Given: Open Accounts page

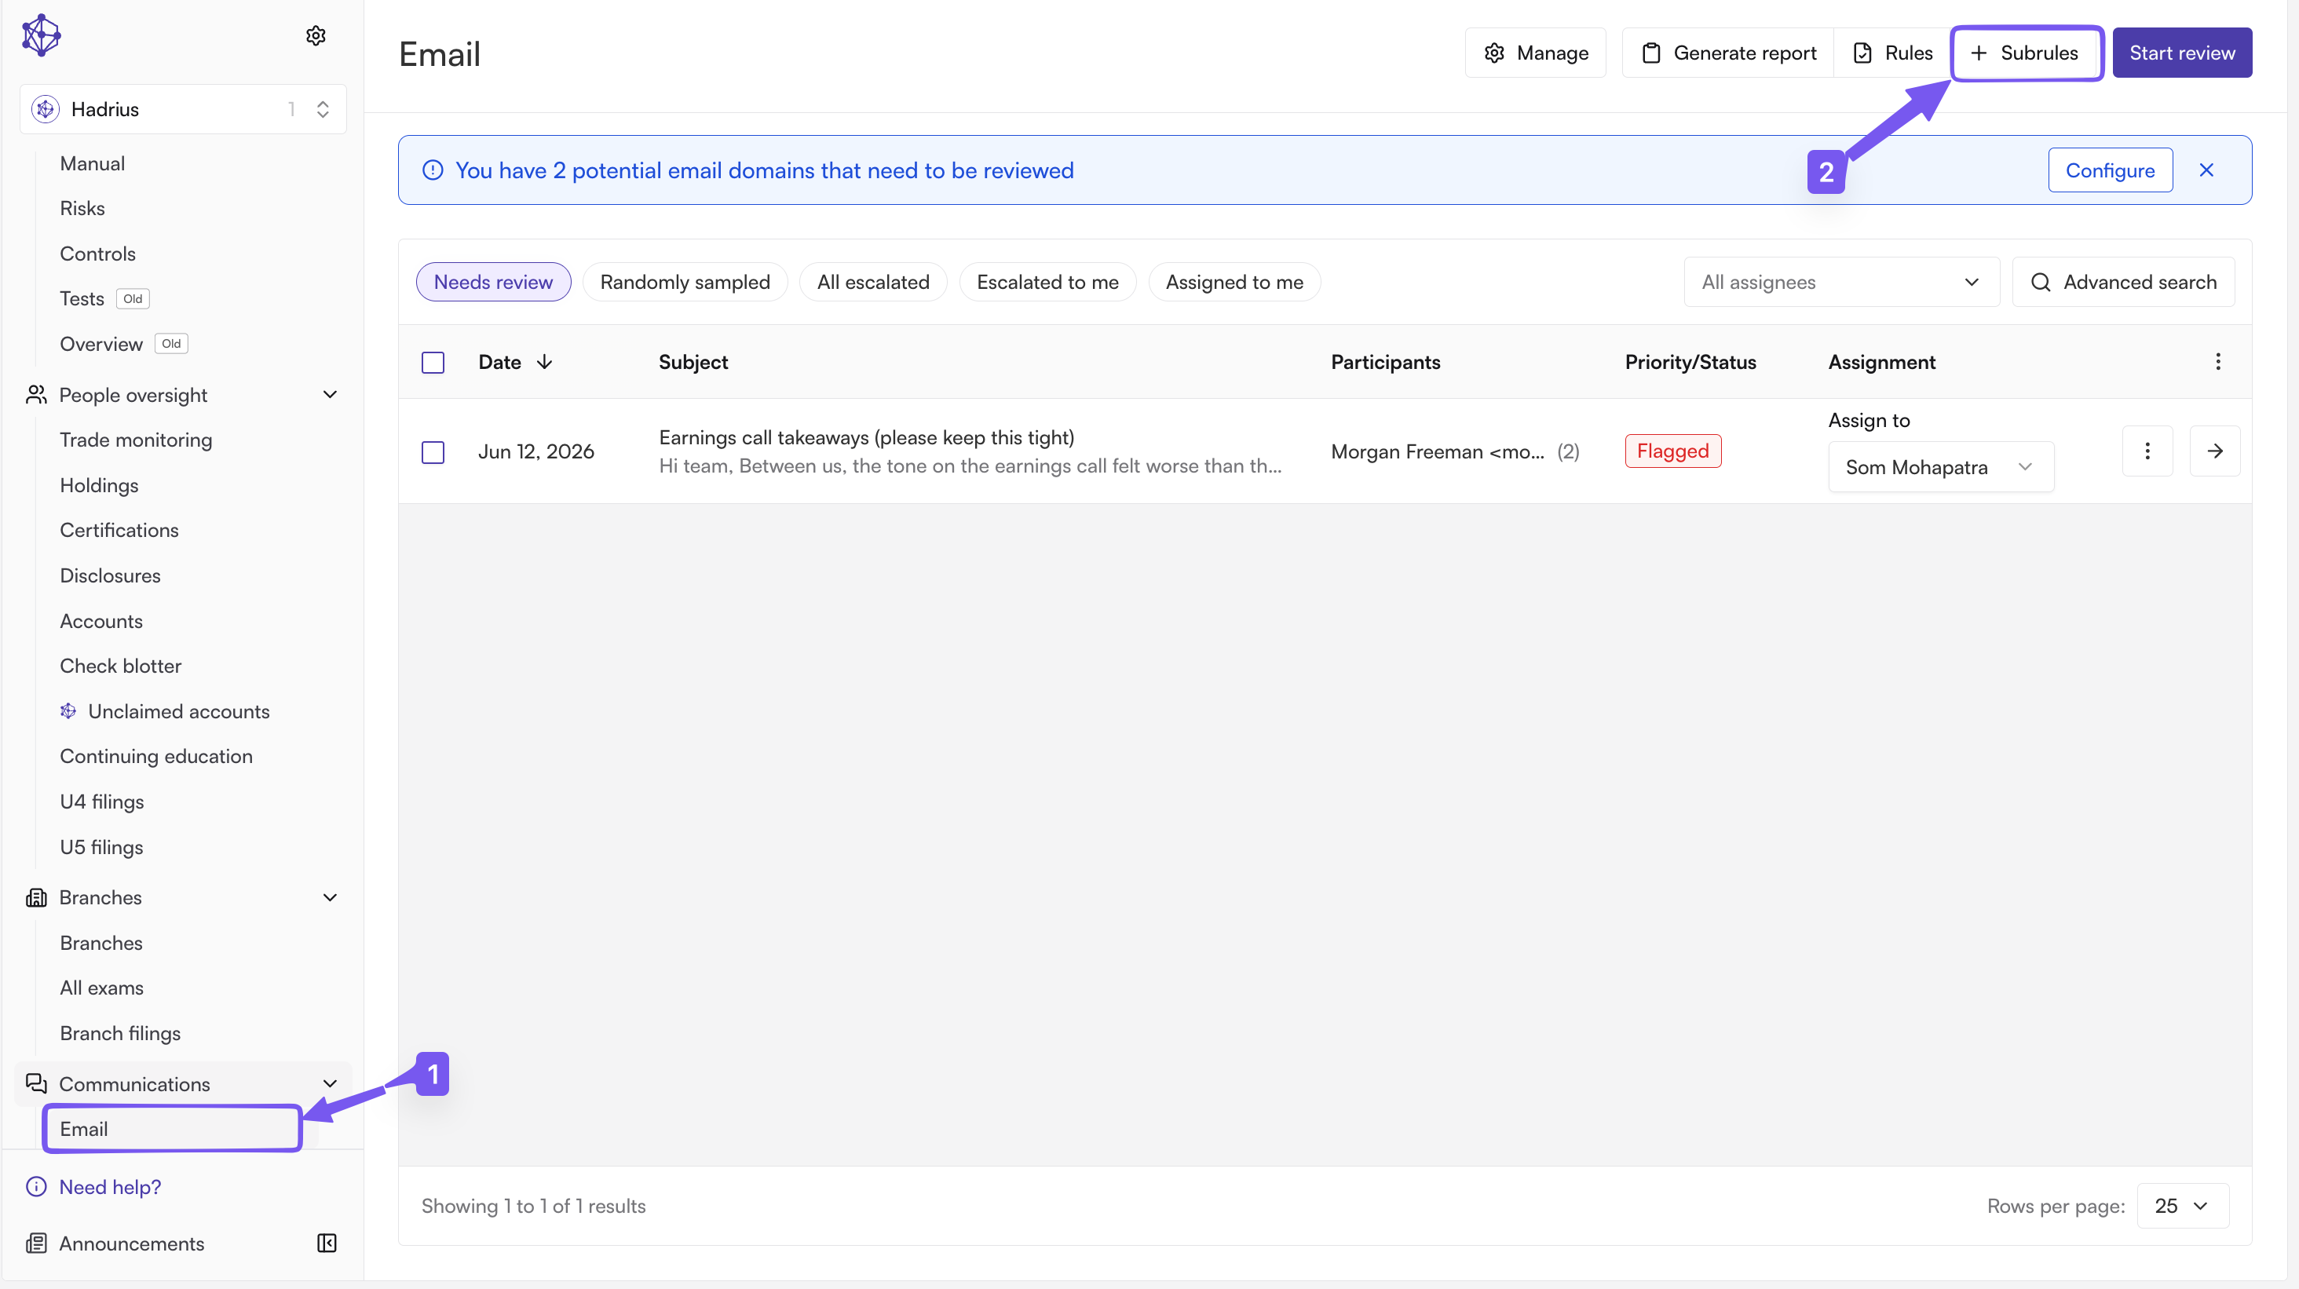Looking at the screenshot, I should pyautogui.click(x=102, y=621).
